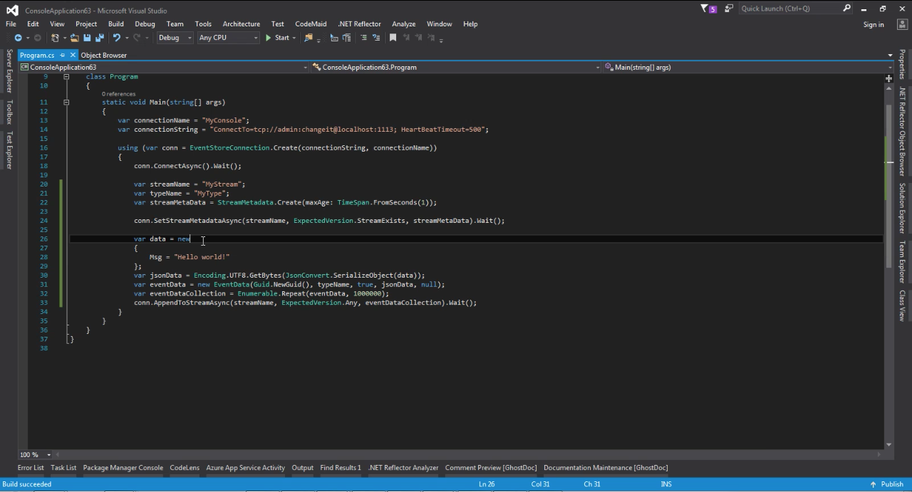Click the feedback icon beside Quick Launch
This screenshot has width=912, height=492.
coord(729,9)
